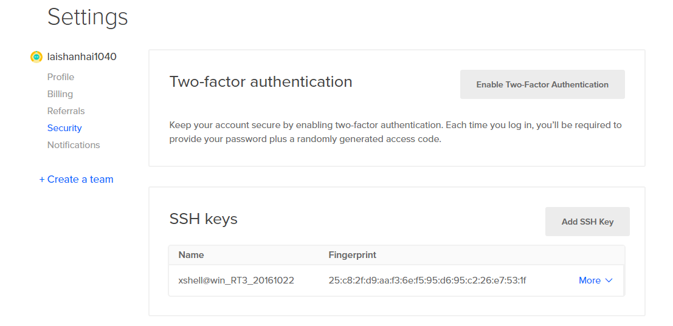Click the Two-factor authentication heading
673x326 pixels.
pyautogui.click(x=261, y=82)
